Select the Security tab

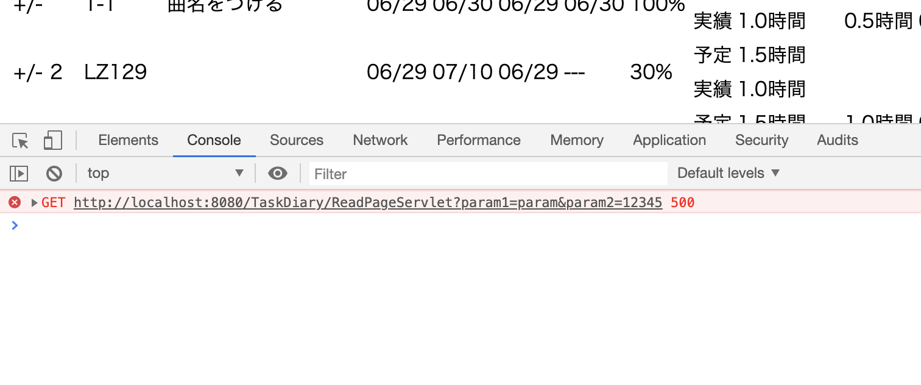click(761, 140)
